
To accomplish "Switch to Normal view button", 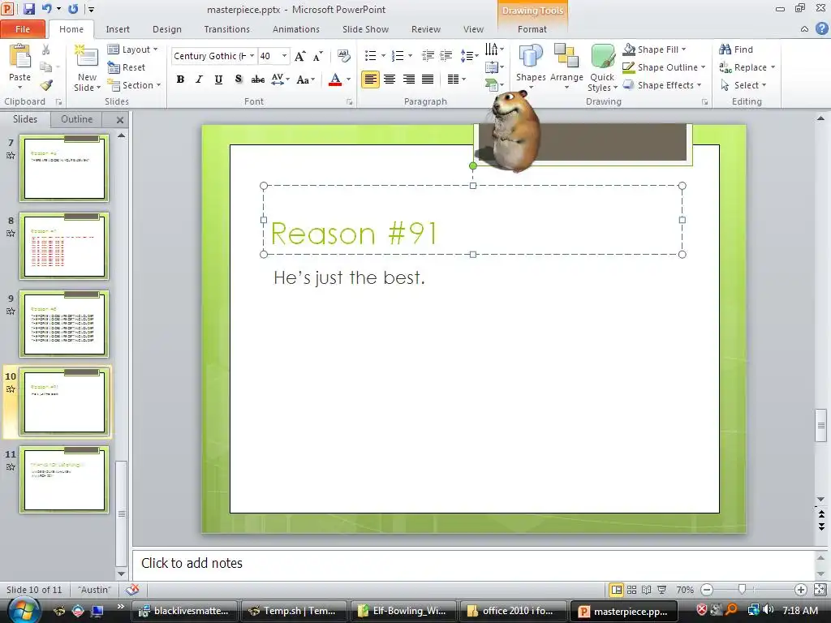I will [616, 590].
